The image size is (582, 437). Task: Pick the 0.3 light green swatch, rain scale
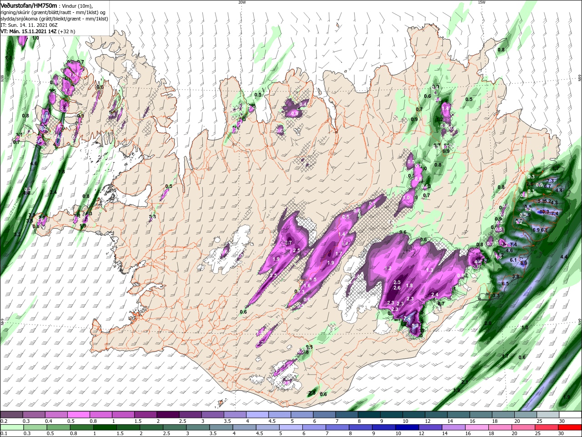coord(35,427)
